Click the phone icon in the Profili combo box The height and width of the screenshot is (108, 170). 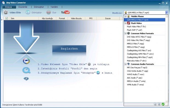[126, 12]
